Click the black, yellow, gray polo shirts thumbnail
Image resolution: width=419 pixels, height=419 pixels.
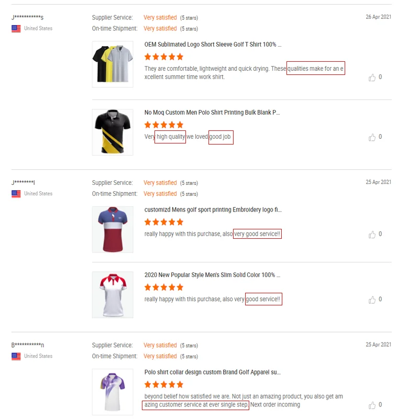(x=113, y=64)
